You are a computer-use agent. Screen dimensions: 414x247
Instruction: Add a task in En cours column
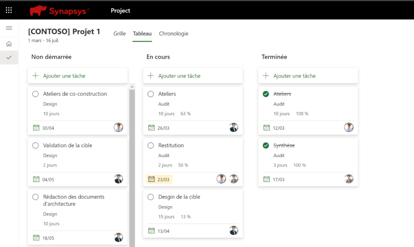click(179, 76)
